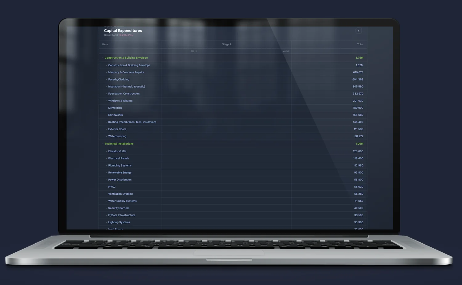Select the Exterior Doors row
462x285 pixels.
click(x=233, y=129)
